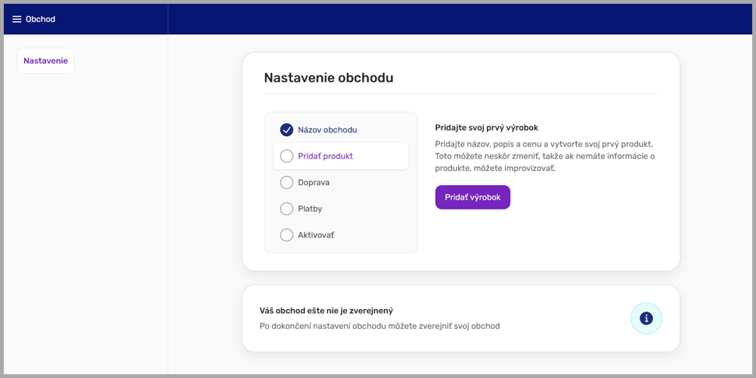Click the checkmark icon beside Názov obchodu

click(287, 130)
